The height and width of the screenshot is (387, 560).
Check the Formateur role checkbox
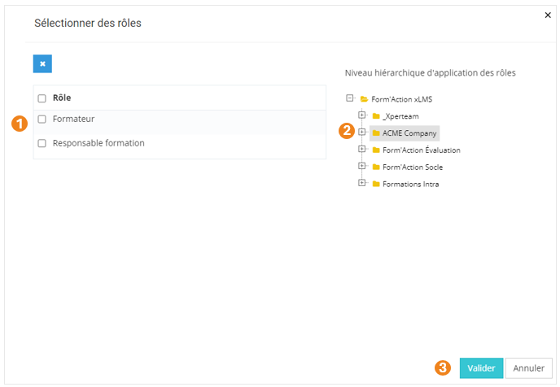(x=42, y=119)
